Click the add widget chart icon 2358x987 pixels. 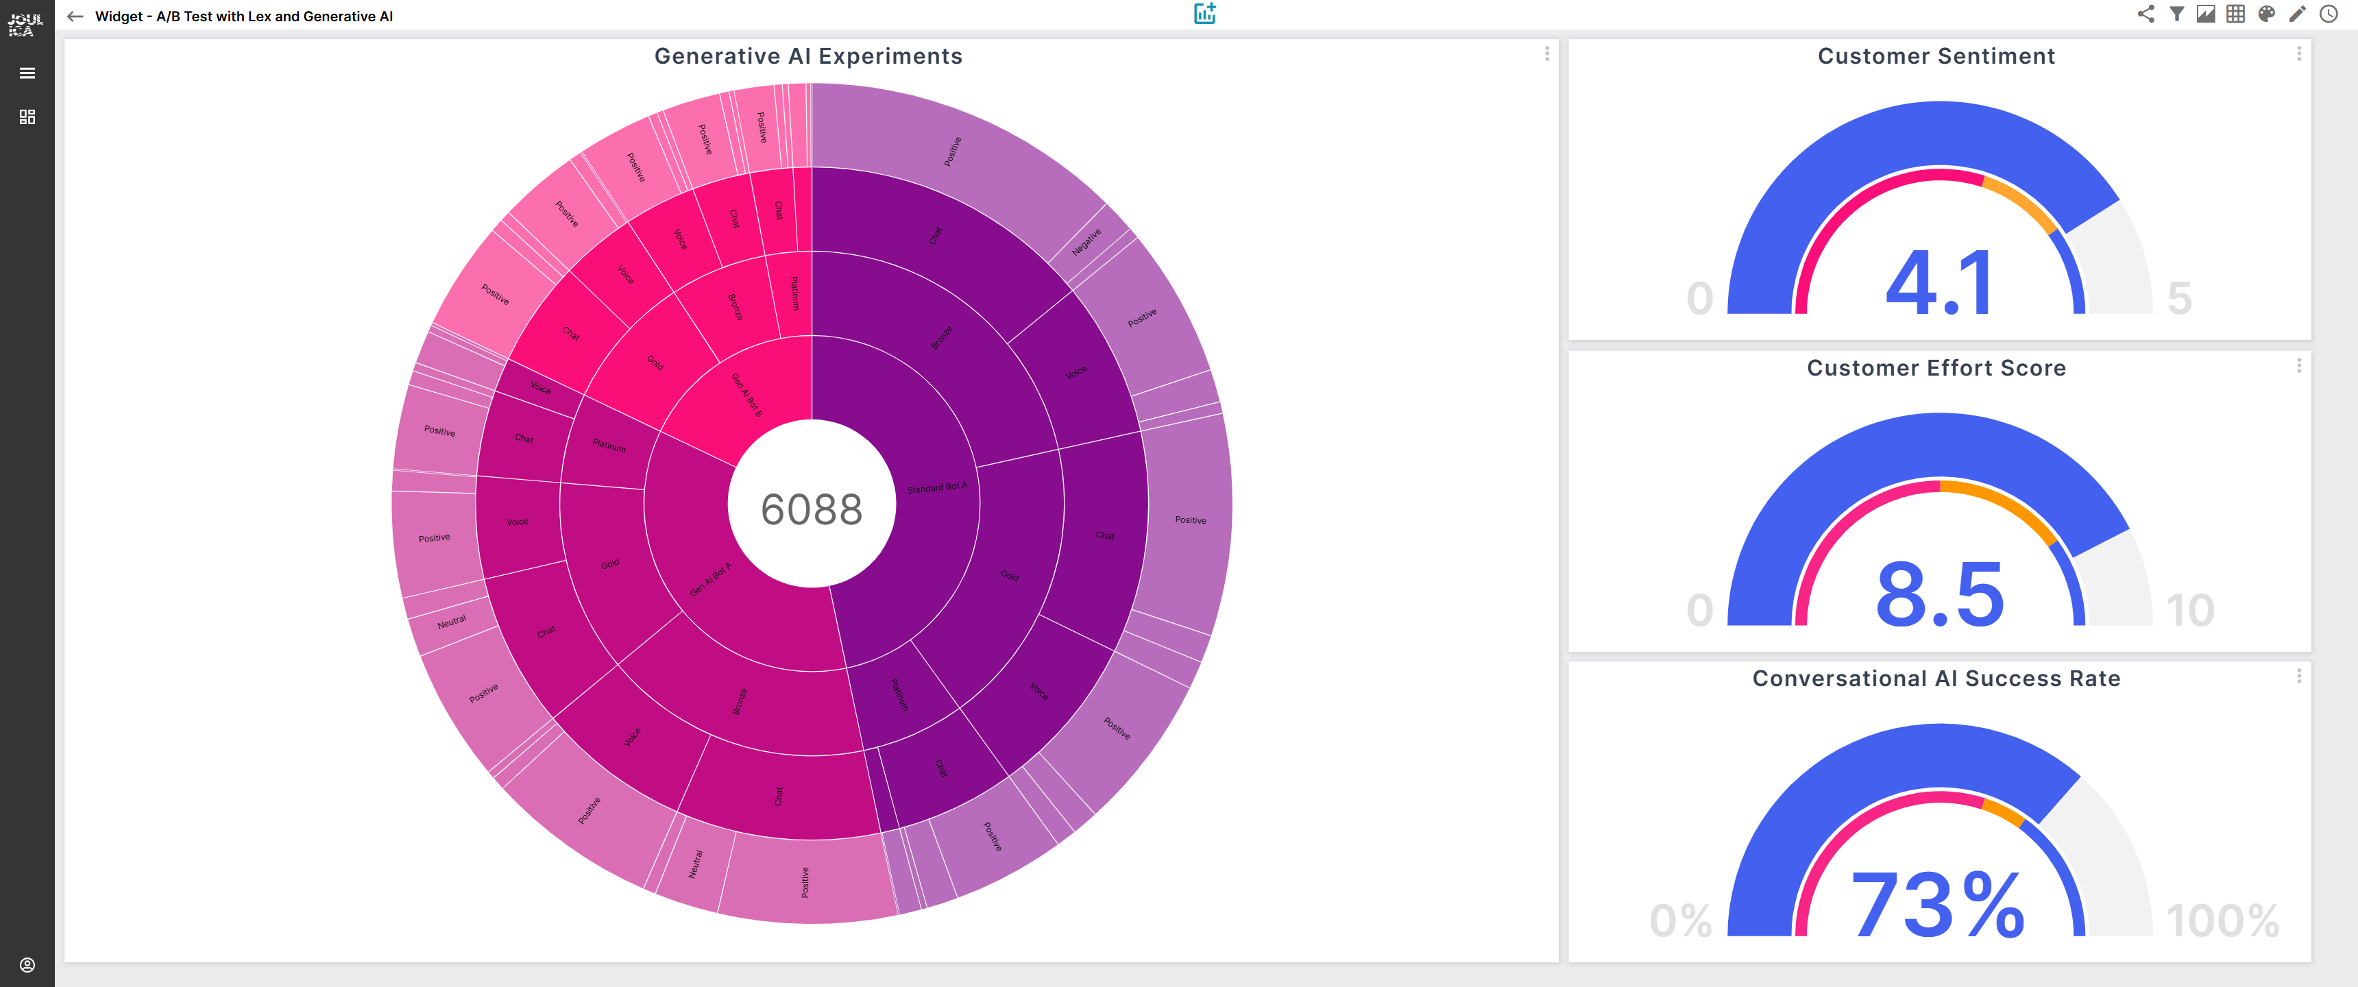[1204, 13]
